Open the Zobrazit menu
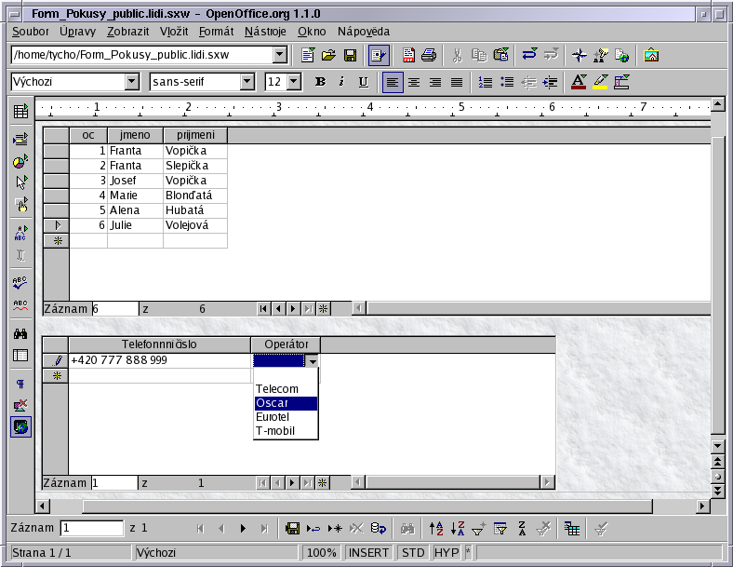 click(x=128, y=32)
